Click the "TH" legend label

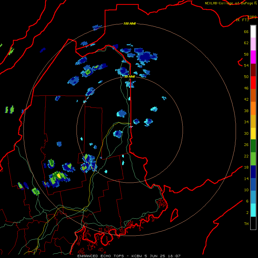click(x=246, y=224)
